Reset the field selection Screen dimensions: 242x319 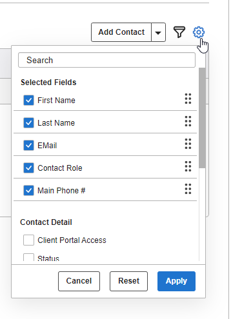tap(128, 281)
